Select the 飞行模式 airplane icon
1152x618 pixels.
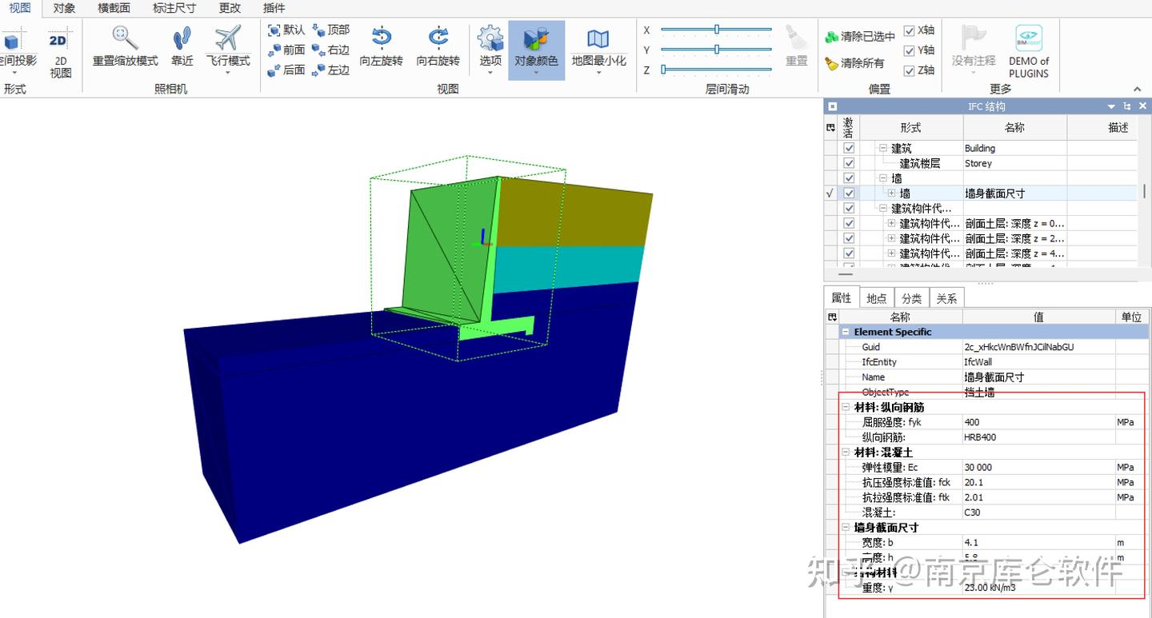click(228, 38)
